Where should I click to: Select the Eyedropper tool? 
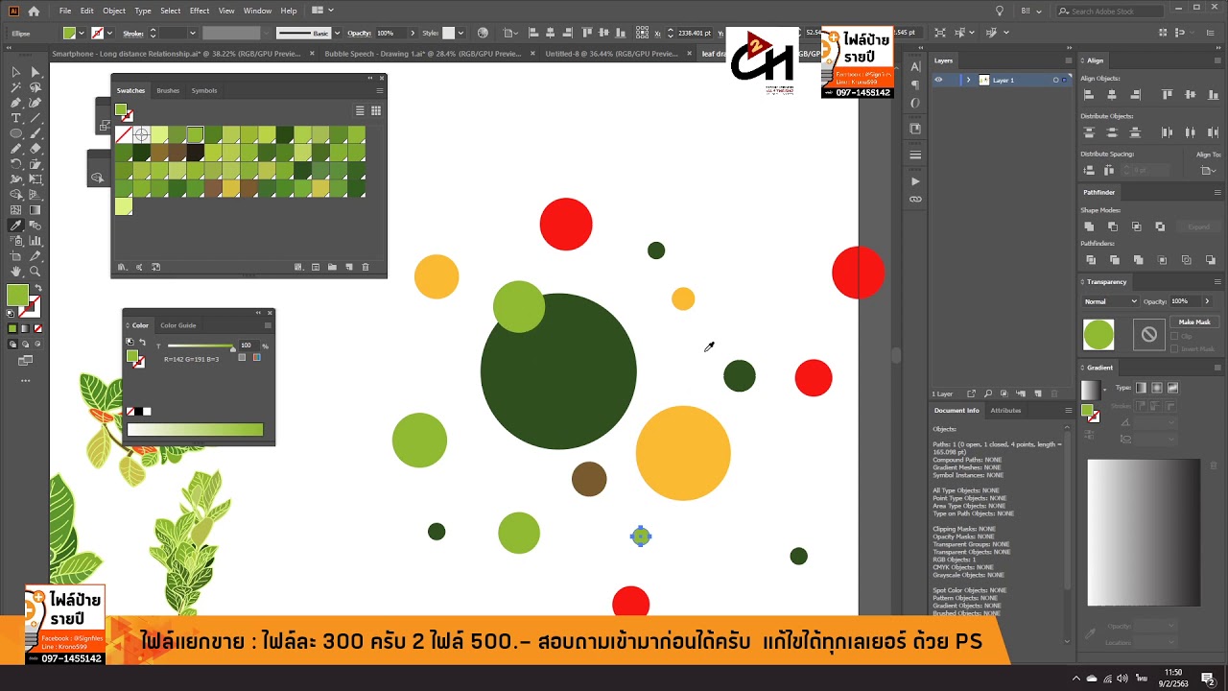[16, 226]
